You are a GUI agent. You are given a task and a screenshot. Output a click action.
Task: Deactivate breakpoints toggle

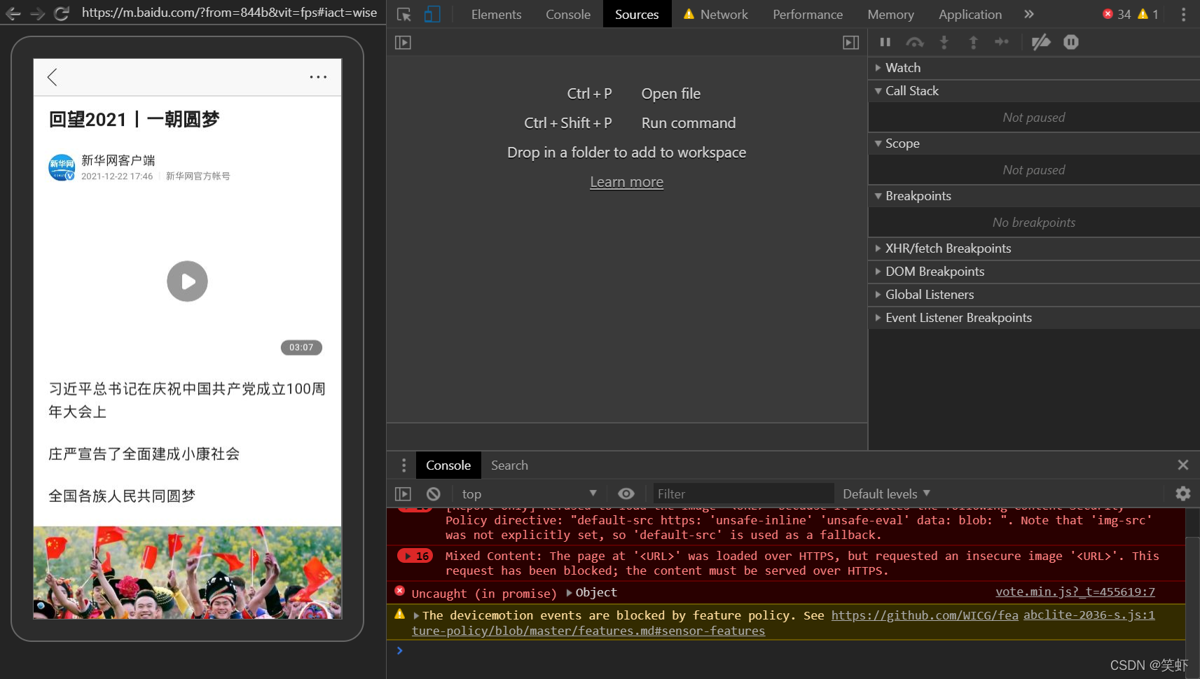click(1041, 42)
